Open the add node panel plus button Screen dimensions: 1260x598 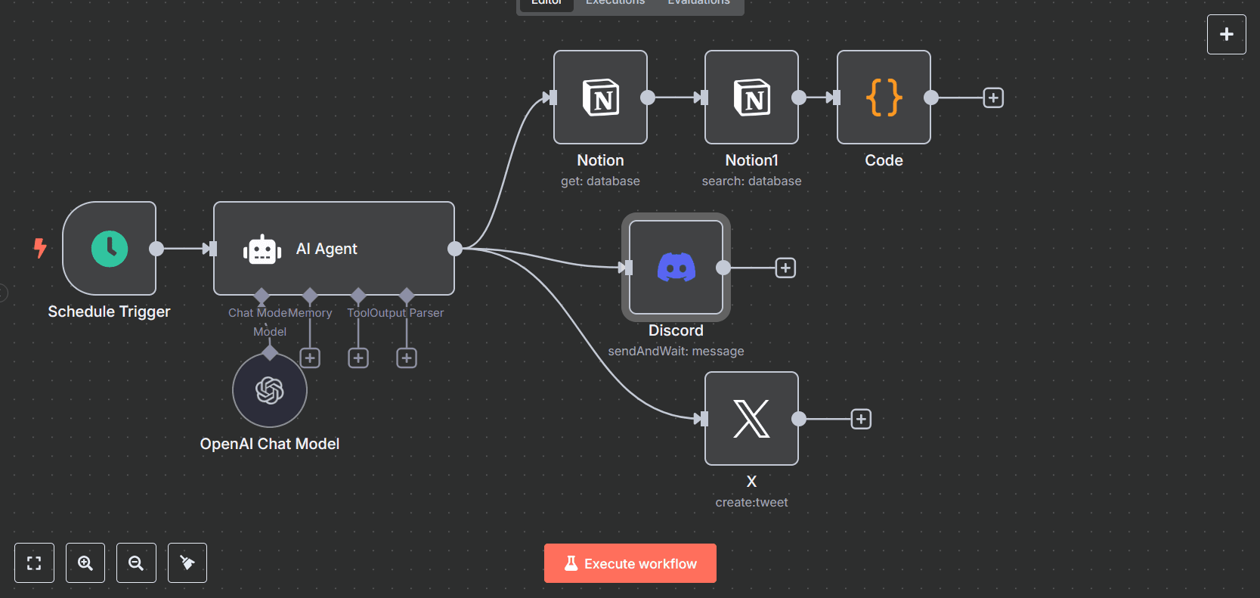1227,34
